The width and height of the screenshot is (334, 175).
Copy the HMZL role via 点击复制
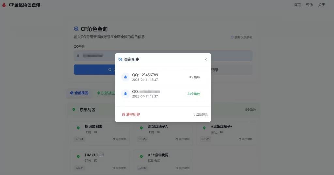pyautogui.click(x=119, y=168)
